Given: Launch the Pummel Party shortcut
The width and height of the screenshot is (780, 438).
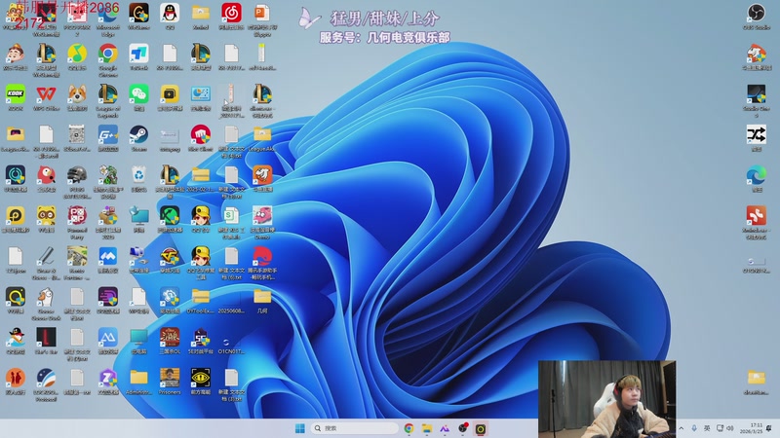Looking at the screenshot, I should coord(77,215).
